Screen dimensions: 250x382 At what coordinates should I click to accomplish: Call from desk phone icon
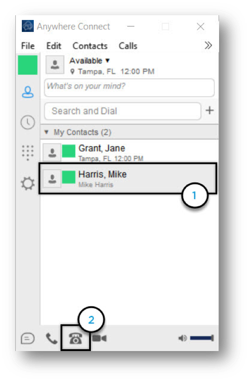(x=76, y=338)
